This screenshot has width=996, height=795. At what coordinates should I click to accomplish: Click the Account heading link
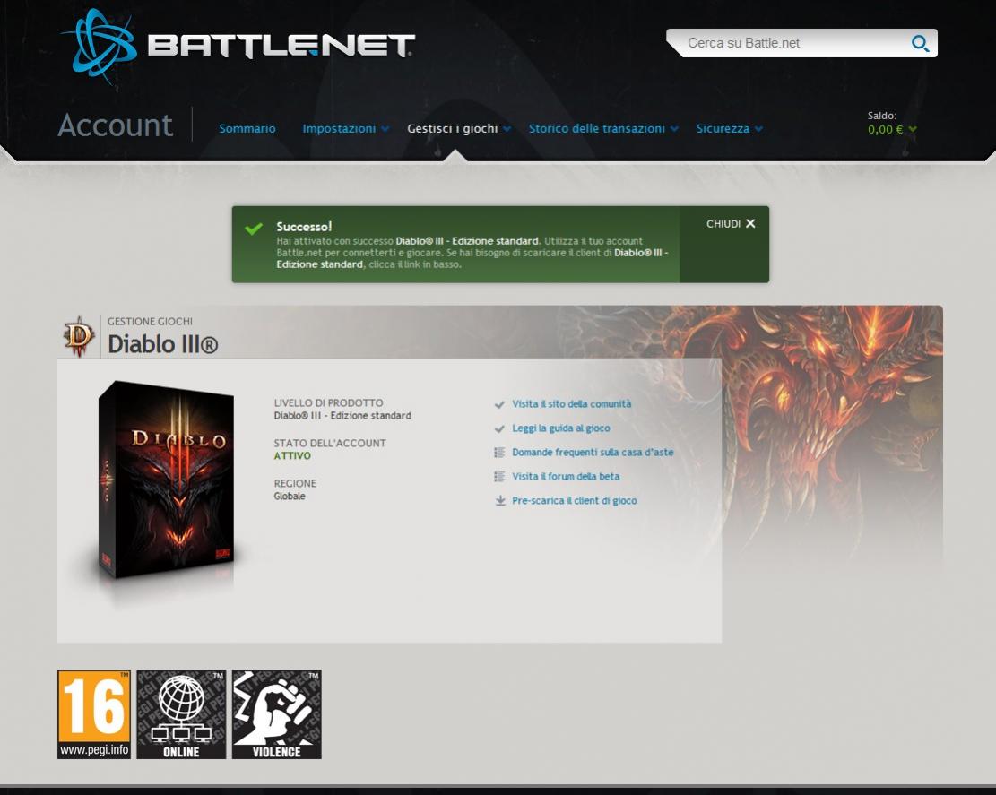(115, 125)
